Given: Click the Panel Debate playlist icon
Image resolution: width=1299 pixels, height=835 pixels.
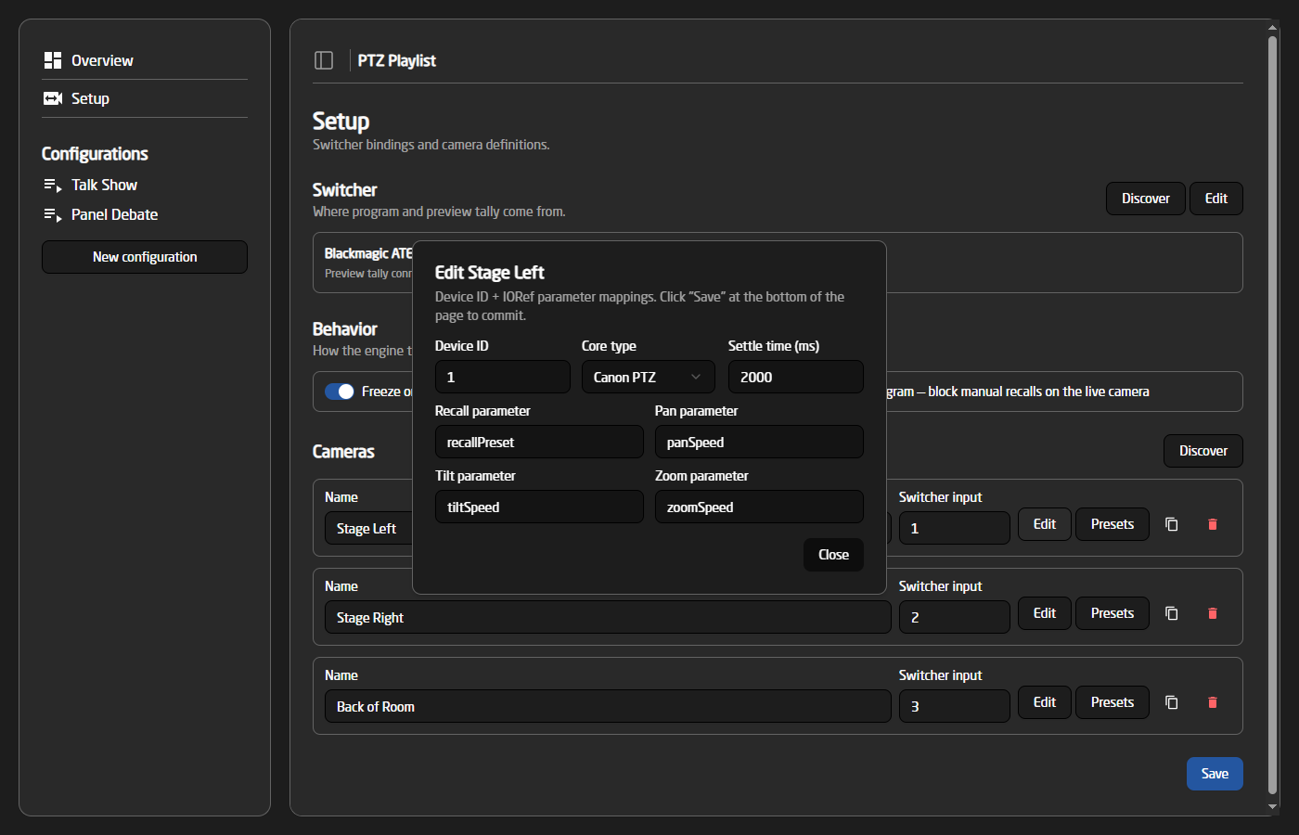Looking at the screenshot, I should 53,215.
